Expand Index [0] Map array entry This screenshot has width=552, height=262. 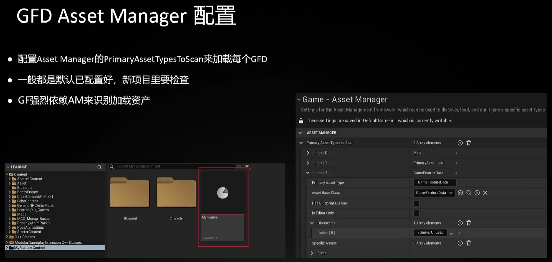point(308,153)
